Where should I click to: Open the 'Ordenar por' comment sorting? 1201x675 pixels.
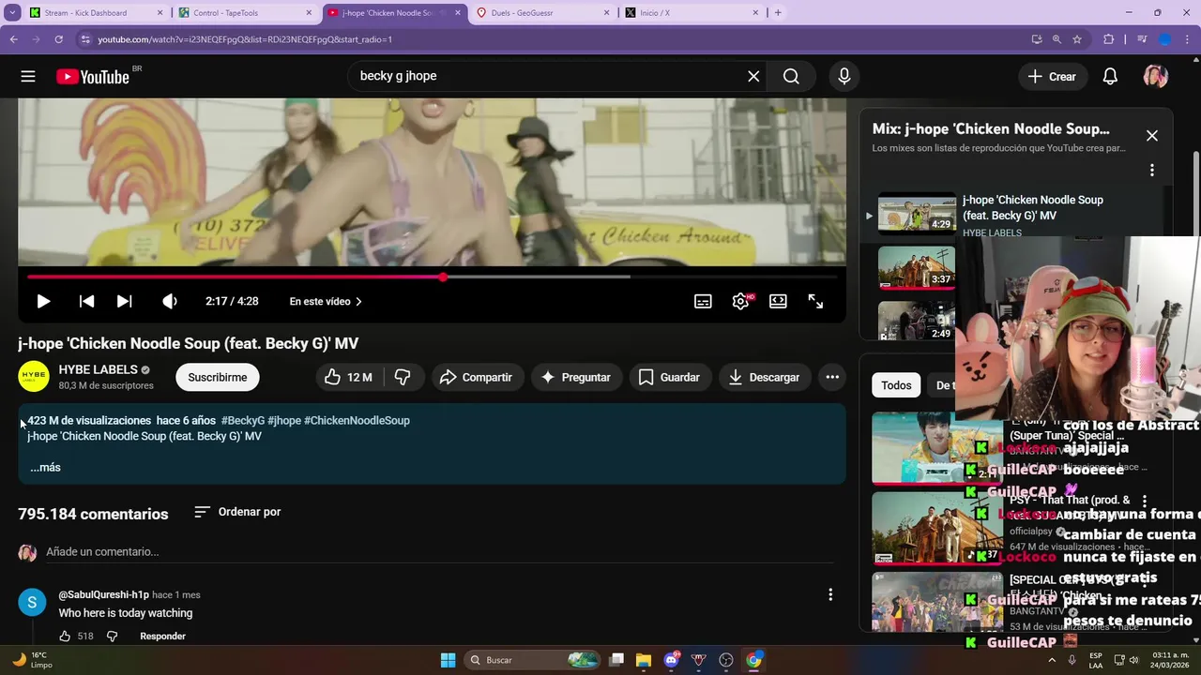click(x=237, y=512)
